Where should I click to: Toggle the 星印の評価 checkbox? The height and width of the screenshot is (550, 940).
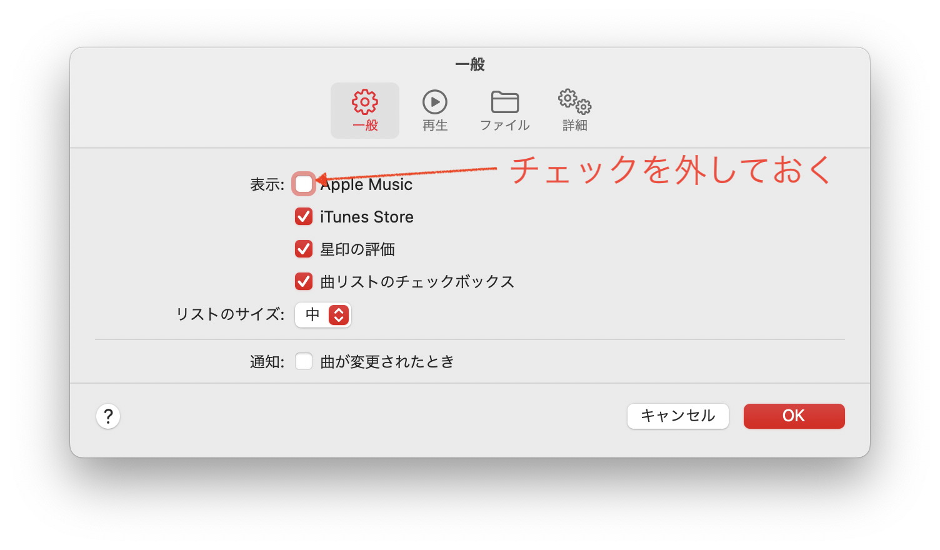304,249
